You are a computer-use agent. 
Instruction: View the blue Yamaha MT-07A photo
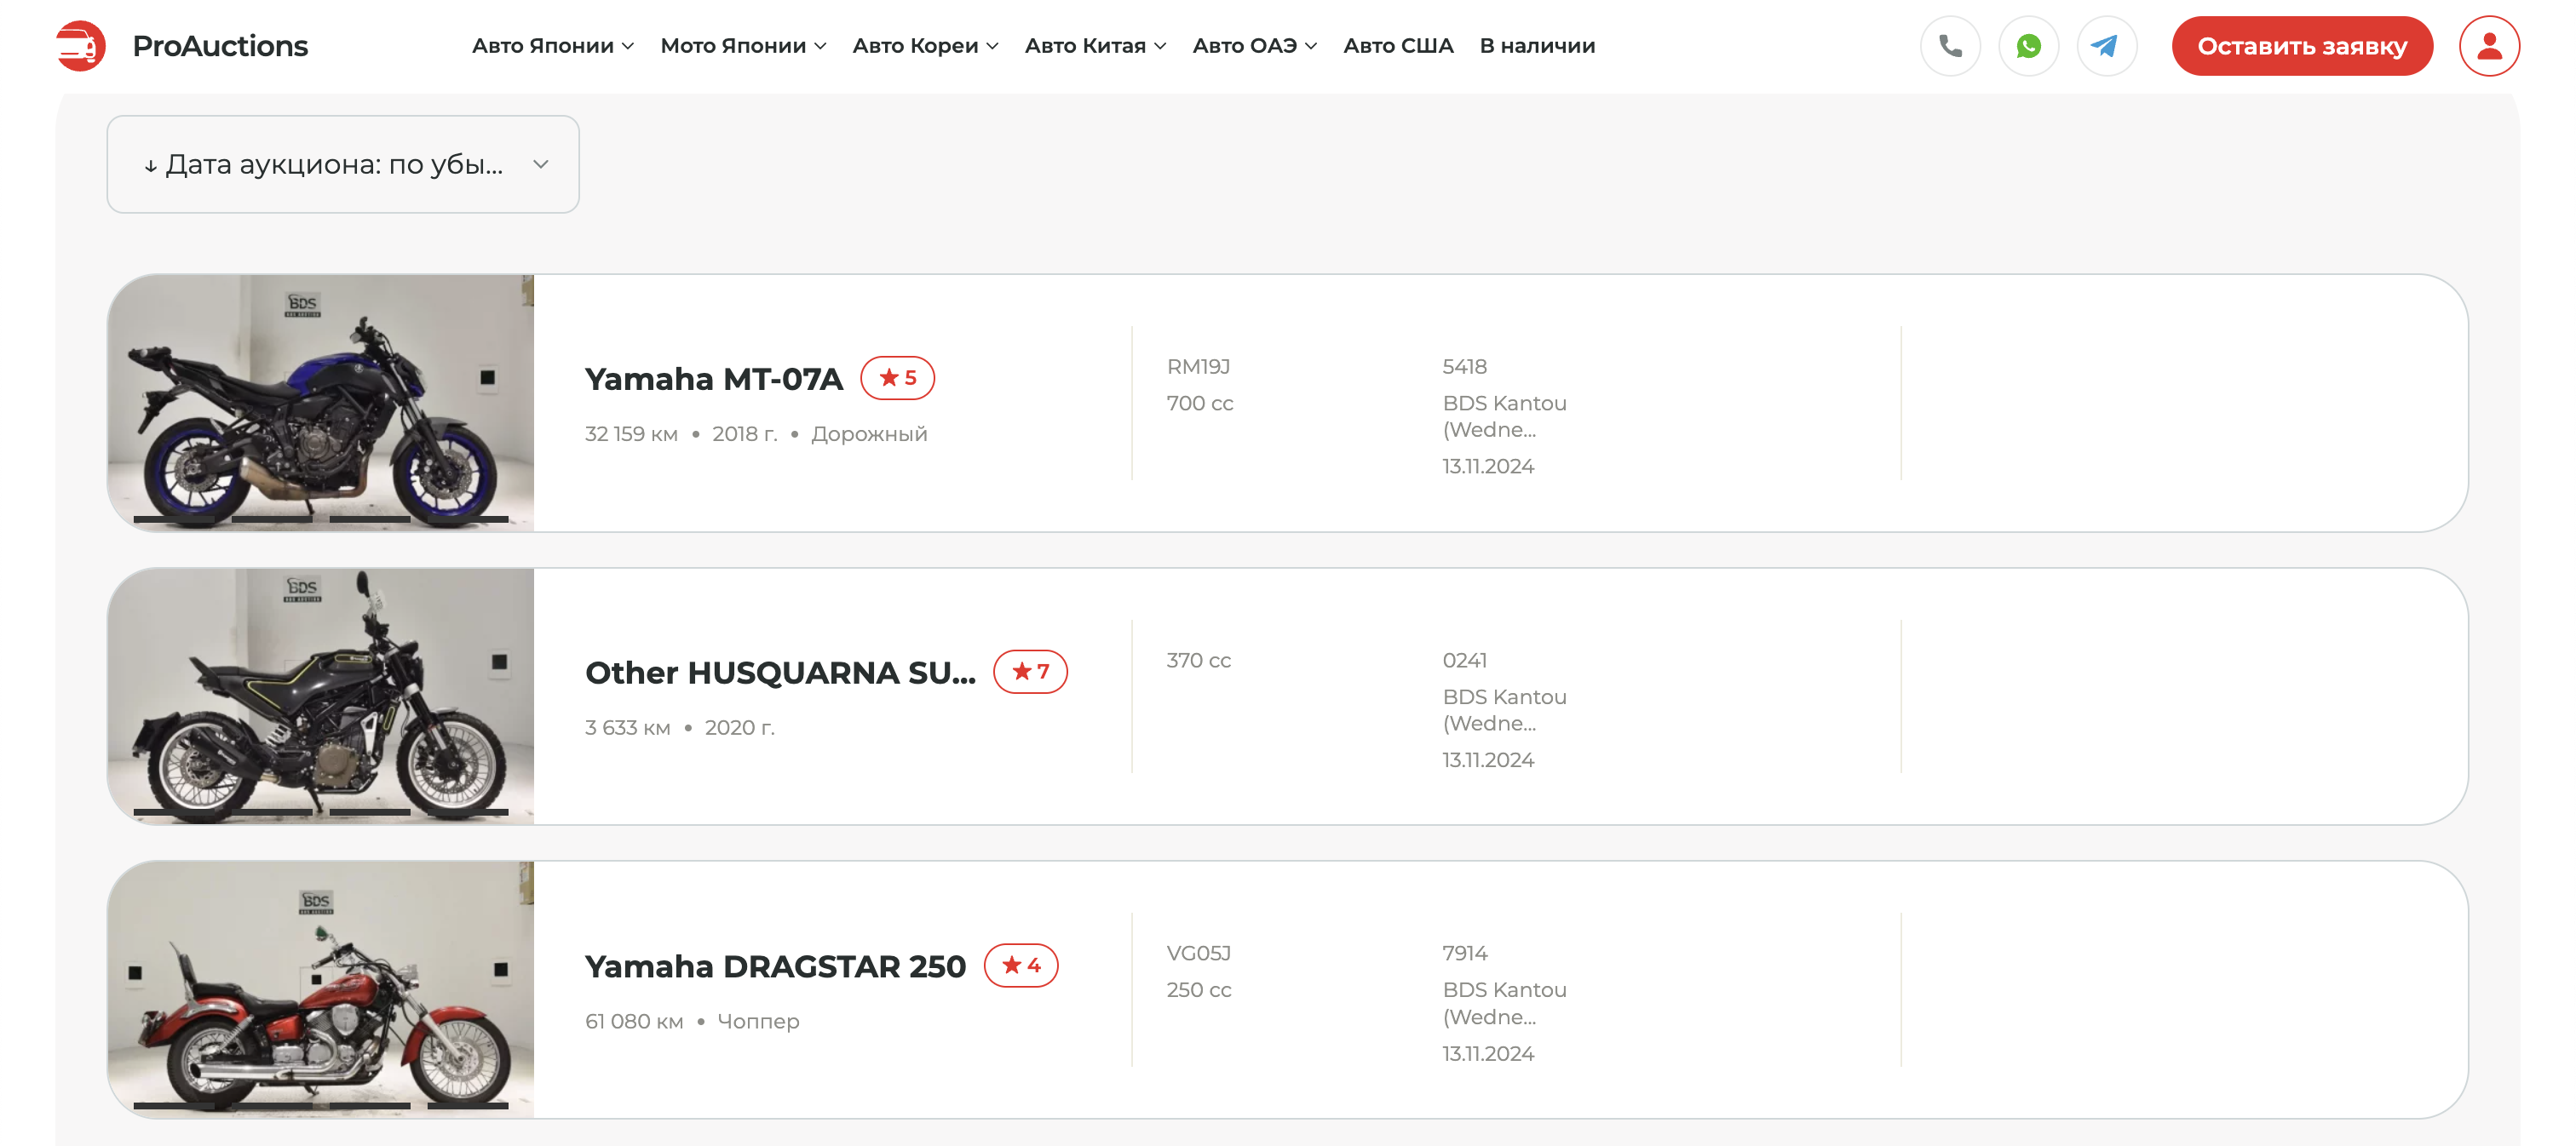click(x=321, y=403)
